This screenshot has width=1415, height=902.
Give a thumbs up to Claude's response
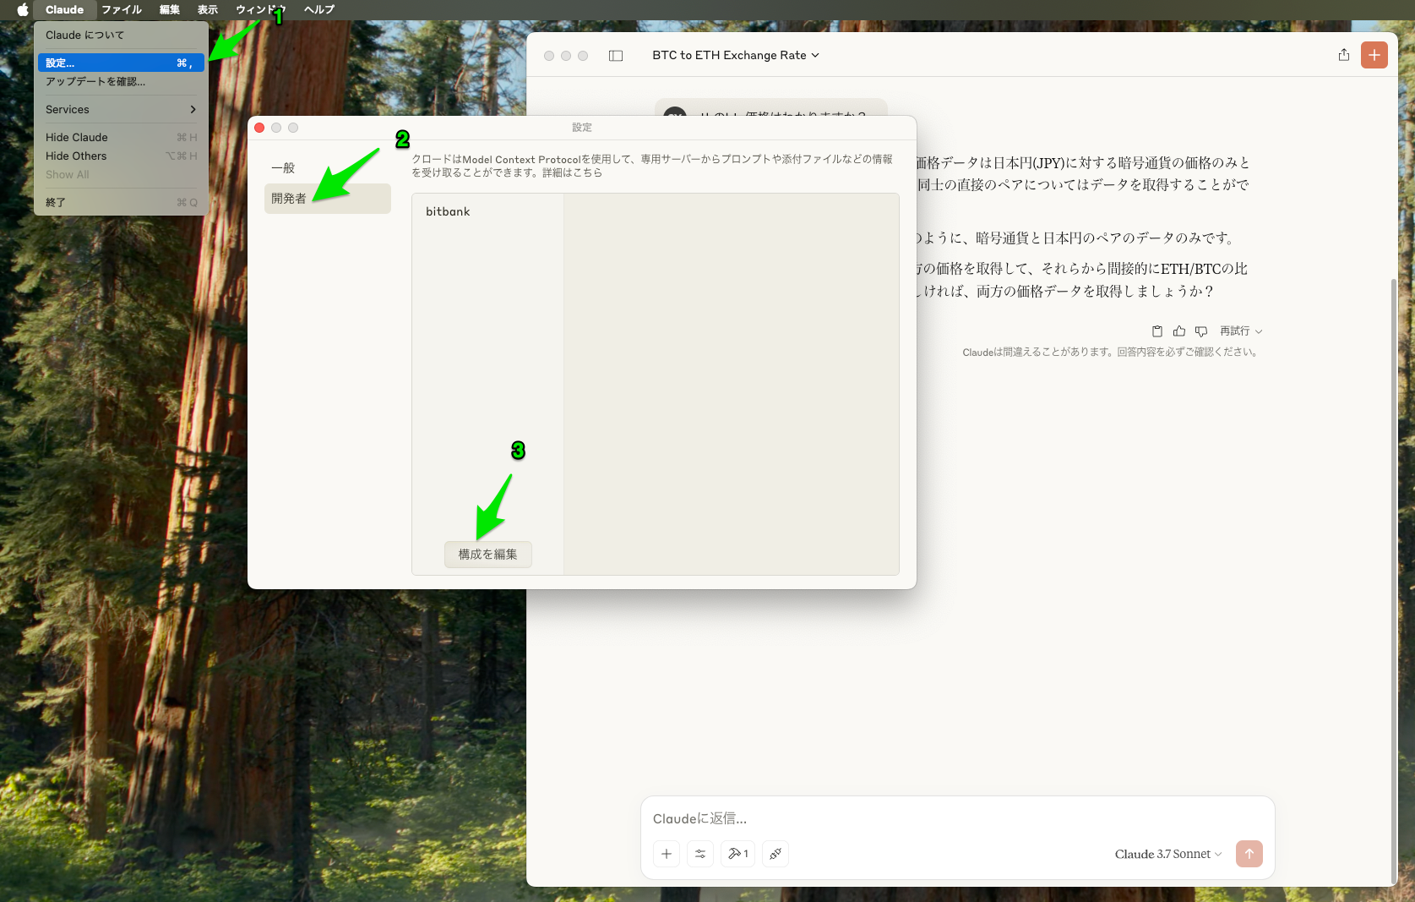(x=1178, y=331)
